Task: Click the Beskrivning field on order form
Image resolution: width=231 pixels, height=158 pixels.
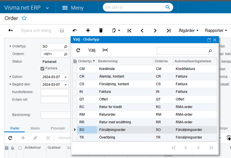Action: (x=56, y=115)
